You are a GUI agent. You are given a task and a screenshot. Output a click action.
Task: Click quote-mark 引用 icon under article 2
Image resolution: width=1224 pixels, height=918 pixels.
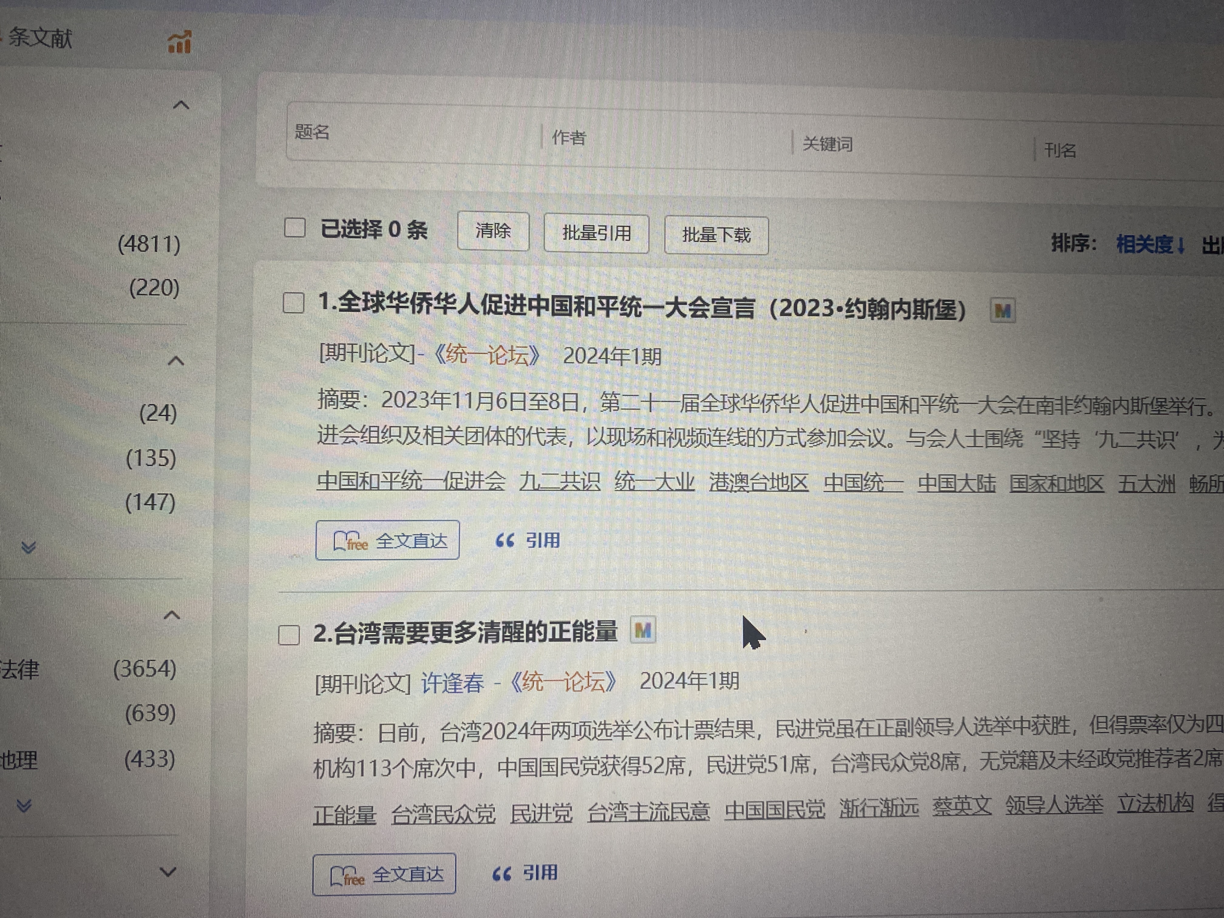click(501, 874)
